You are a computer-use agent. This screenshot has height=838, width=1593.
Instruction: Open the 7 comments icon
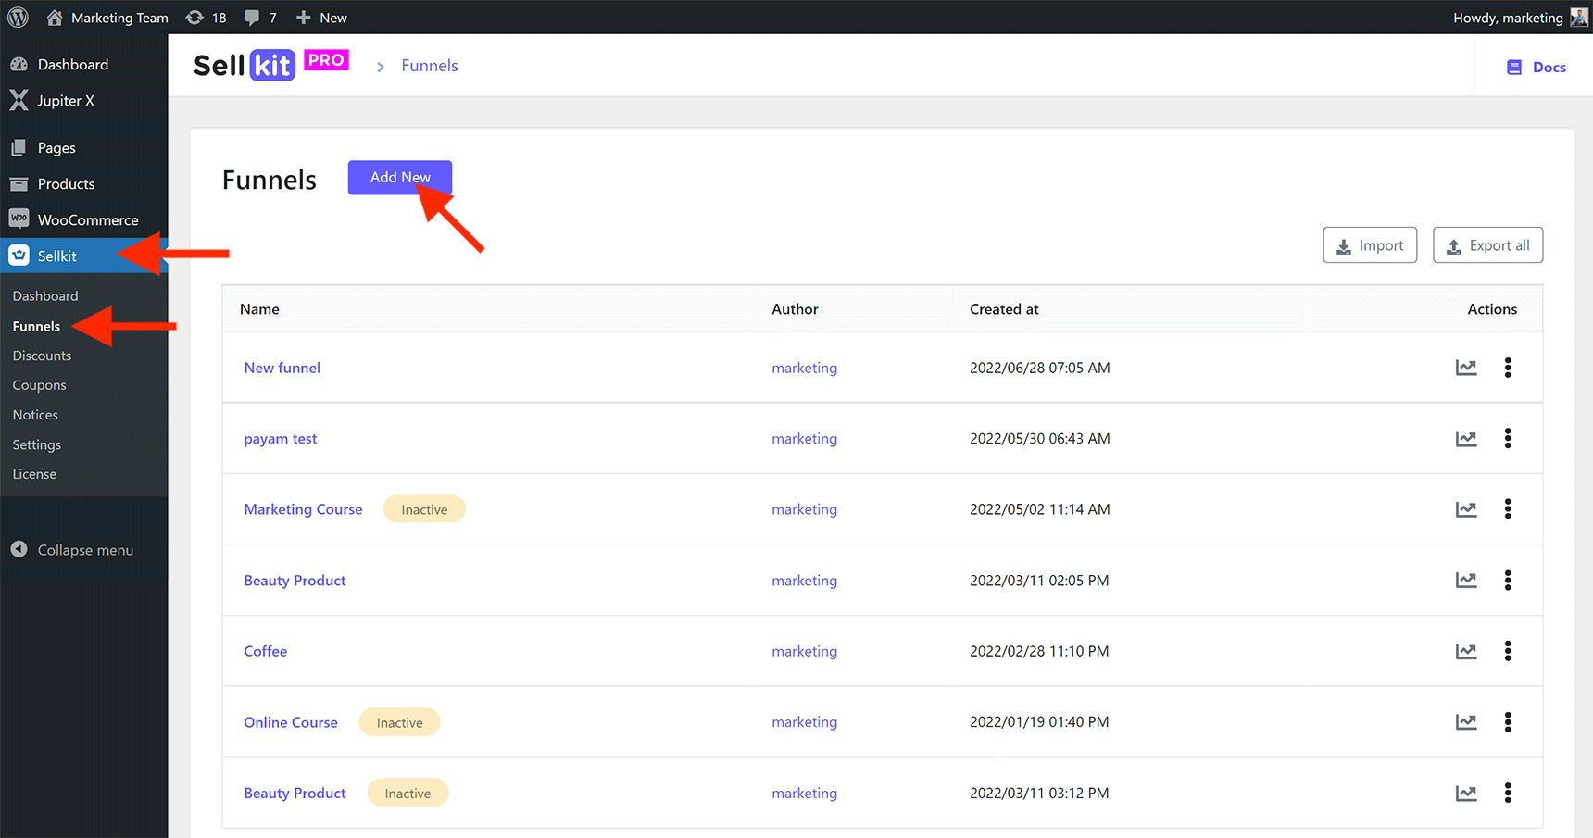(x=260, y=18)
